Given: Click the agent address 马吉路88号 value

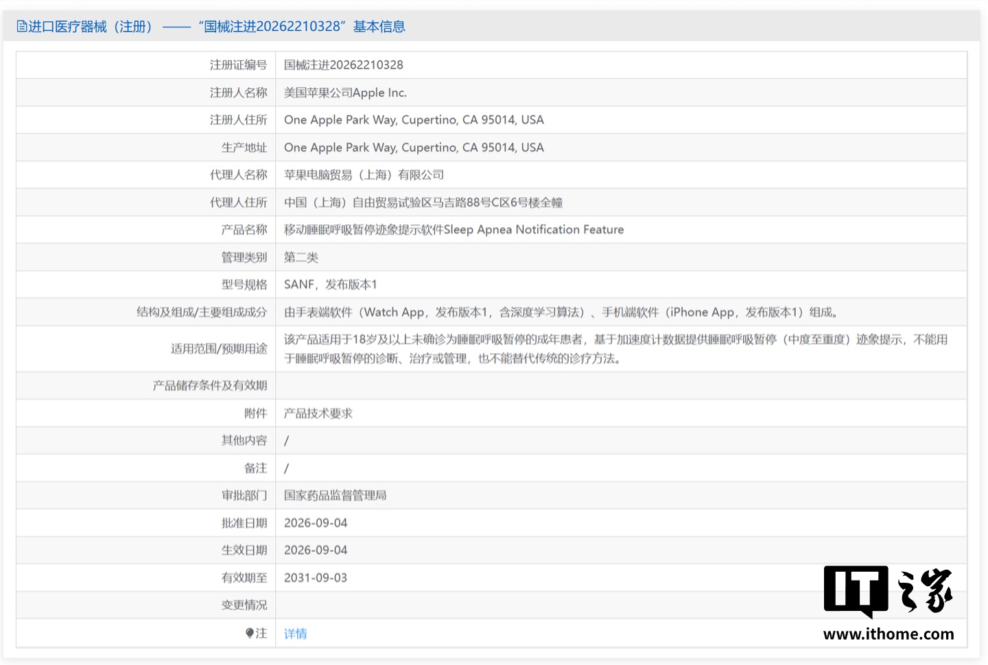Looking at the screenshot, I should (423, 202).
